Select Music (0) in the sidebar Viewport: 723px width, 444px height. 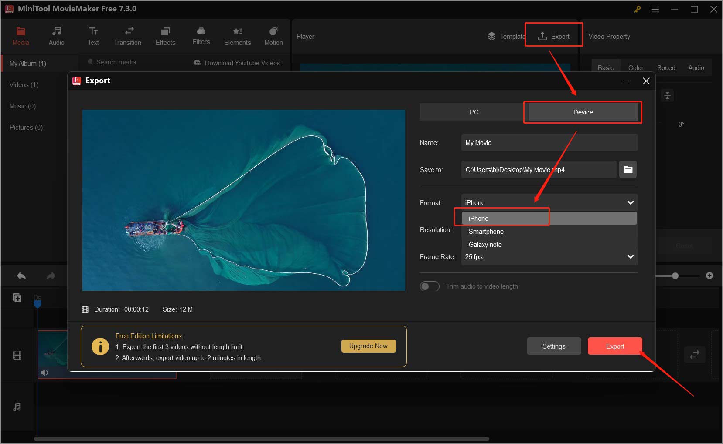pos(23,106)
